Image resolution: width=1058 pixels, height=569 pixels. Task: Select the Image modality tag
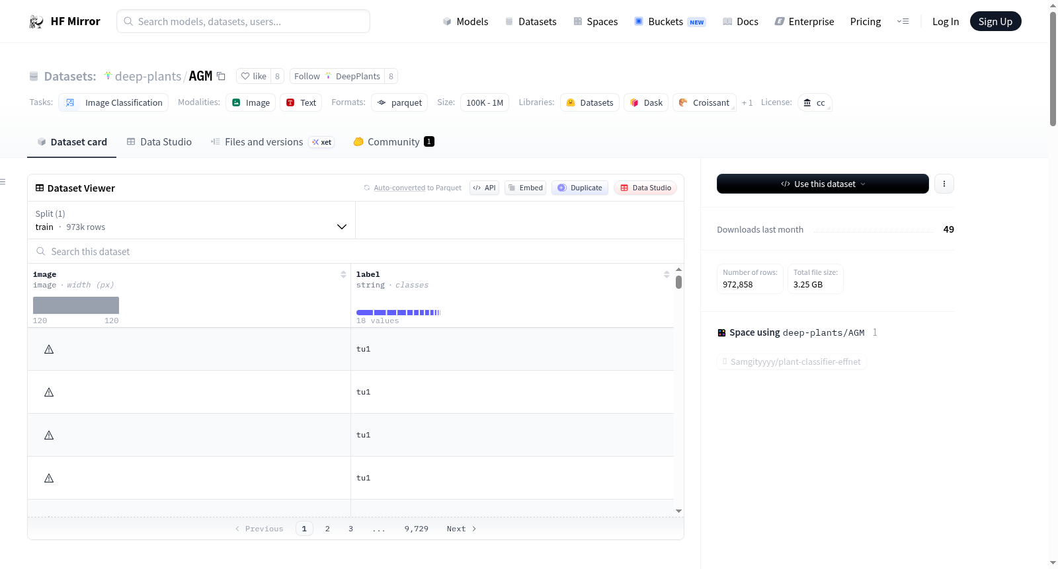[251, 102]
